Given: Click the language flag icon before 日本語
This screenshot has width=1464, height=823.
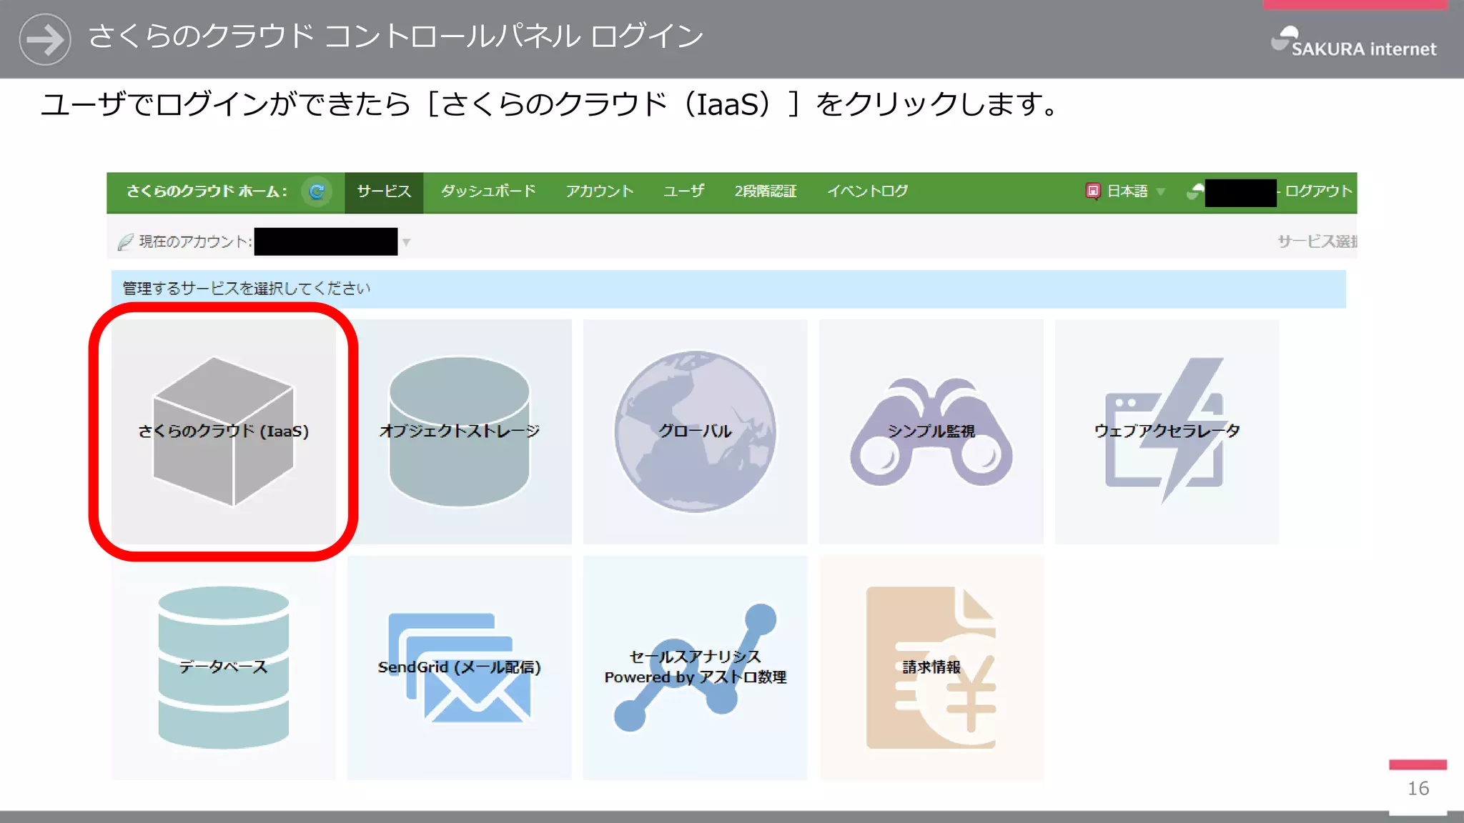Looking at the screenshot, I should click(1093, 191).
